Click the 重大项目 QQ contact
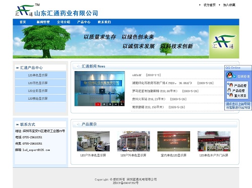This screenshot has height=188, width=252. pyautogui.click(x=240, y=96)
